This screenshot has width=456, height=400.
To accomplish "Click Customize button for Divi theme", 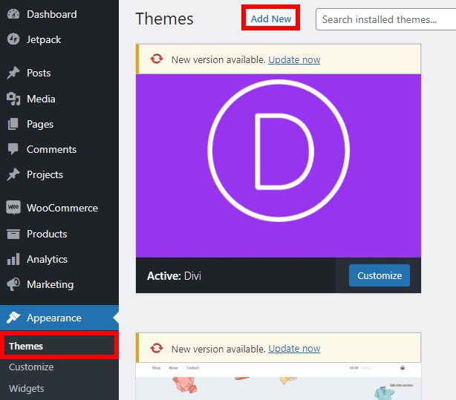I will click(x=380, y=275).
